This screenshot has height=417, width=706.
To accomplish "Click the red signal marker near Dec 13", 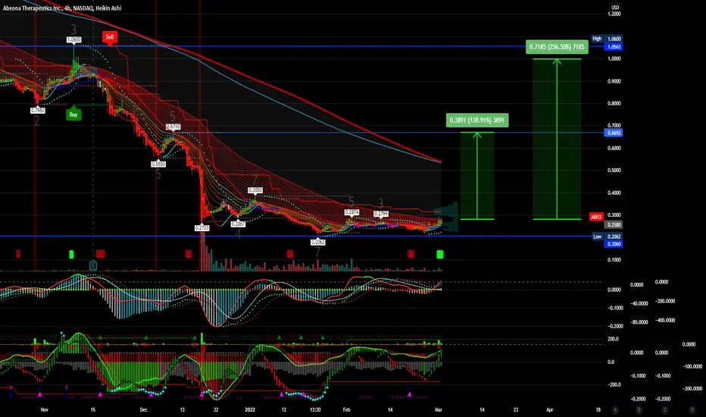I will (x=188, y=254).
